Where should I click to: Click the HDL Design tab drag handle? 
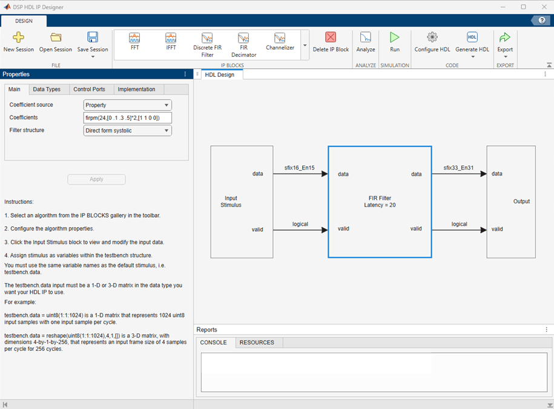point(197,74)
